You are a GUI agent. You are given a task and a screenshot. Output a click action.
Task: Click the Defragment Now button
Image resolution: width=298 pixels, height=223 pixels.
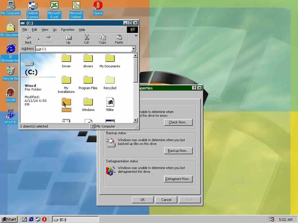click(178, 179)
